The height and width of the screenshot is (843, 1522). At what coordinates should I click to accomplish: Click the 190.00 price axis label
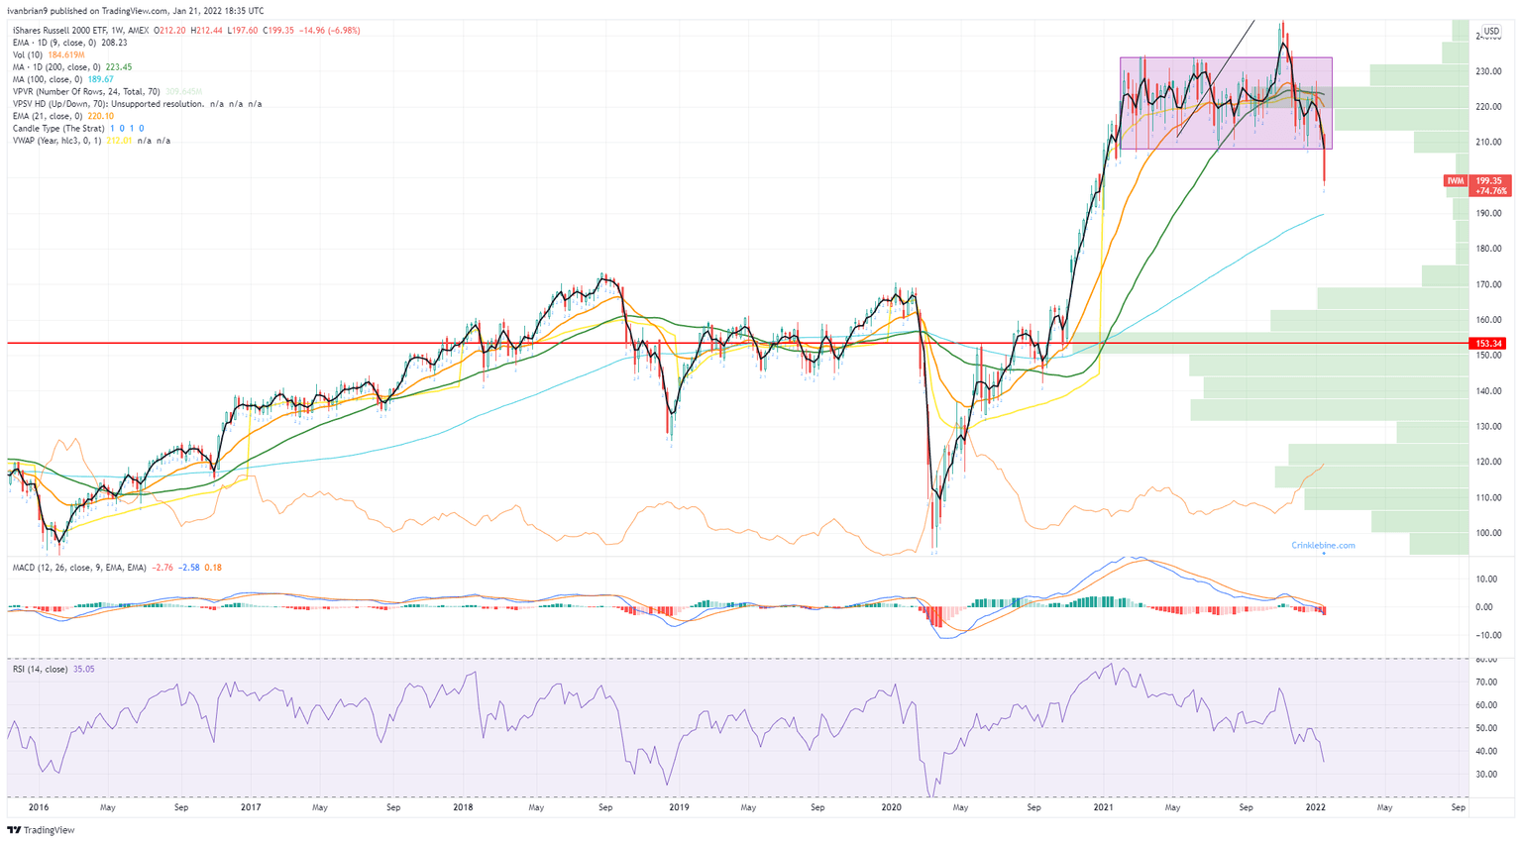[1488, 213]
